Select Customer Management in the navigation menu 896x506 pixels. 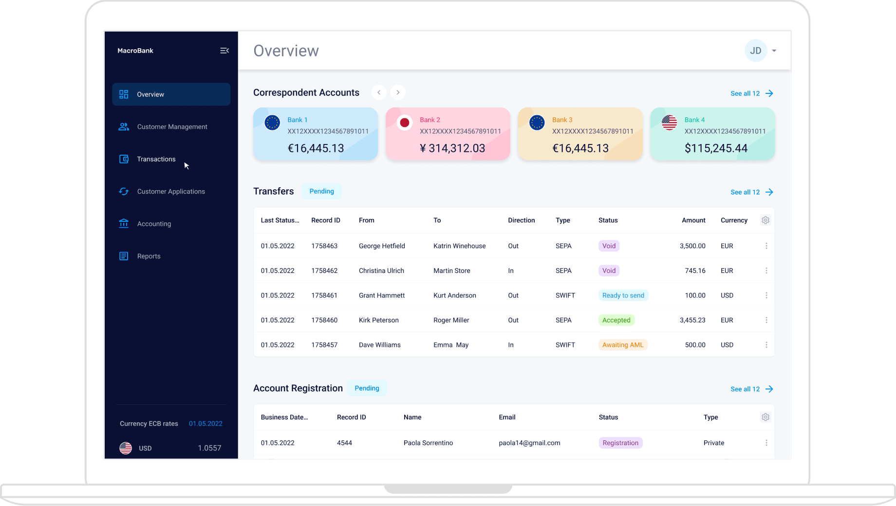click(172, 126)
